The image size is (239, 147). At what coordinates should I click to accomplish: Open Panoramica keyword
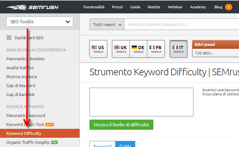point(26,115)
